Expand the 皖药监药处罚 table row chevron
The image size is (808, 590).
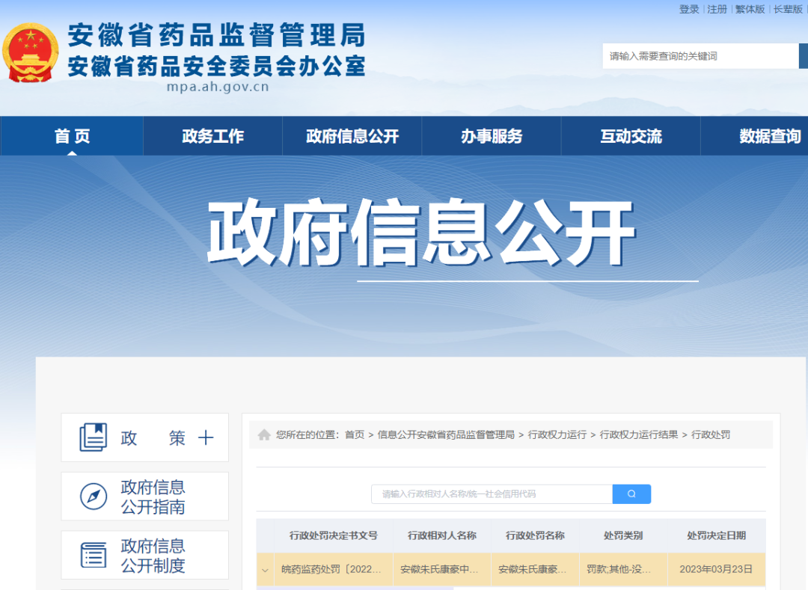pyautogui.click(x=265, y=570)
